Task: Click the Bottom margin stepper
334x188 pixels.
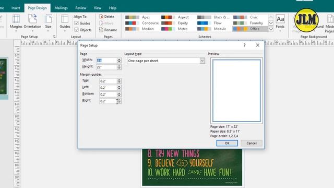Action: point(119,94)
